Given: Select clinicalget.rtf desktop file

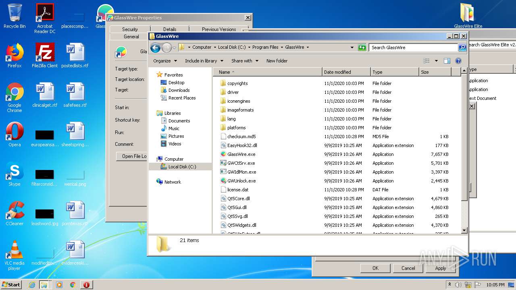Looking at the screenshot, I should tap(45, 95).
